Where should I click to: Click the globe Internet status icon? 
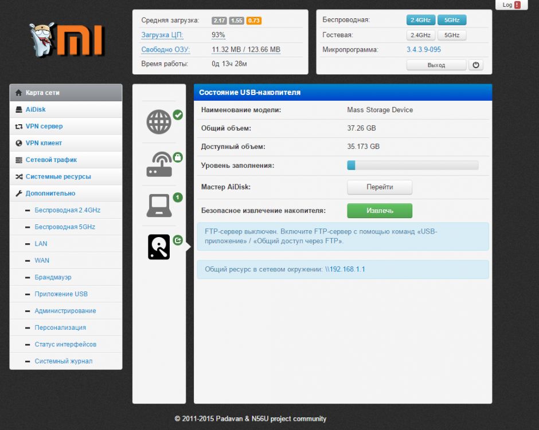pyautogui.click(x=159, y=121)
